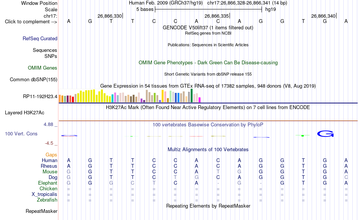Screen dimensions: 358x220
Task: Click the 'Human Feb. 2009 (GRCh37/hg19)' heading
Action: [x=166, y=3]
